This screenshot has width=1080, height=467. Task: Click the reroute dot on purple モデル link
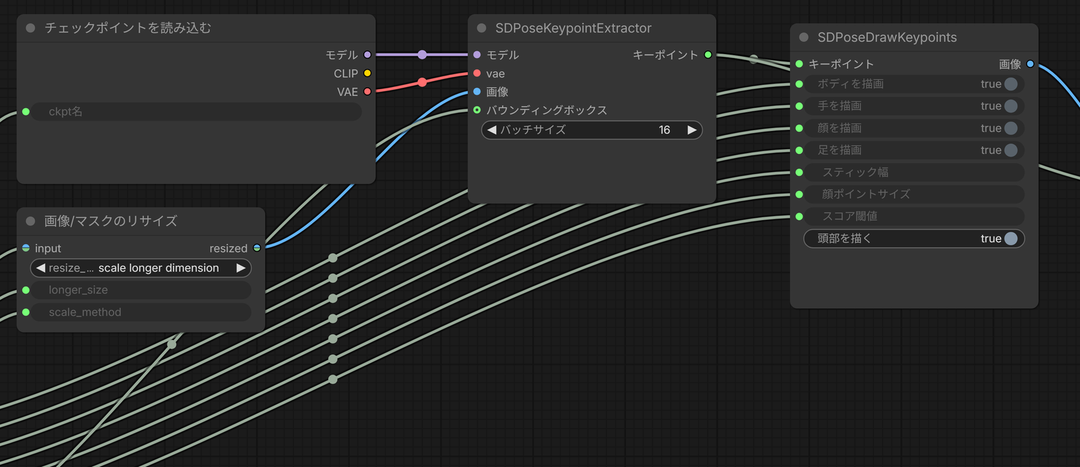(x=422, y=55)
